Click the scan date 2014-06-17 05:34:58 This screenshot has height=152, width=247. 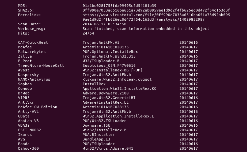coord(104,24)
